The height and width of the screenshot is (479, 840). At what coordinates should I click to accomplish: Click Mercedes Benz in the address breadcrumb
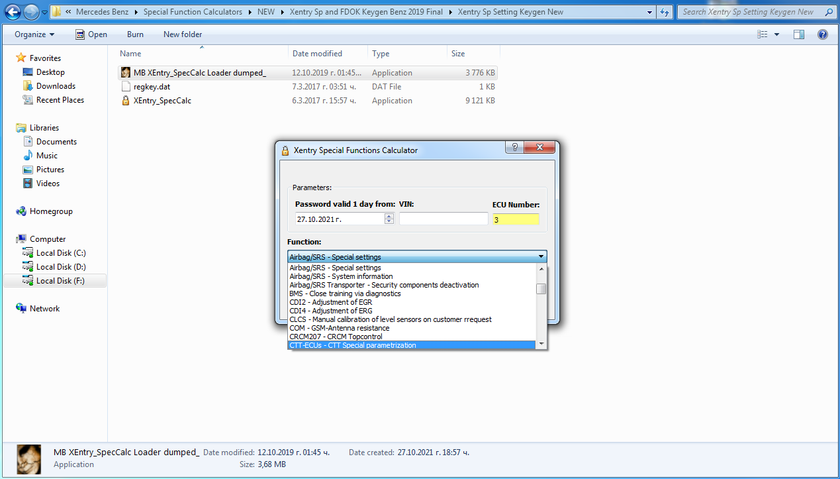pyautogui.click(x=102, y=12)
